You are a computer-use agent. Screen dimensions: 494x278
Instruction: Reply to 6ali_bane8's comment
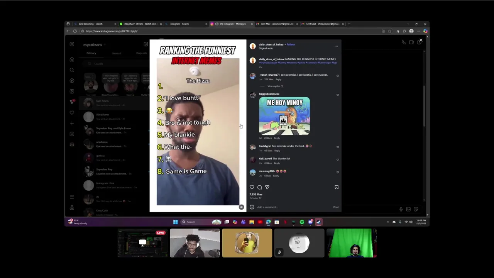pos(277,163)
